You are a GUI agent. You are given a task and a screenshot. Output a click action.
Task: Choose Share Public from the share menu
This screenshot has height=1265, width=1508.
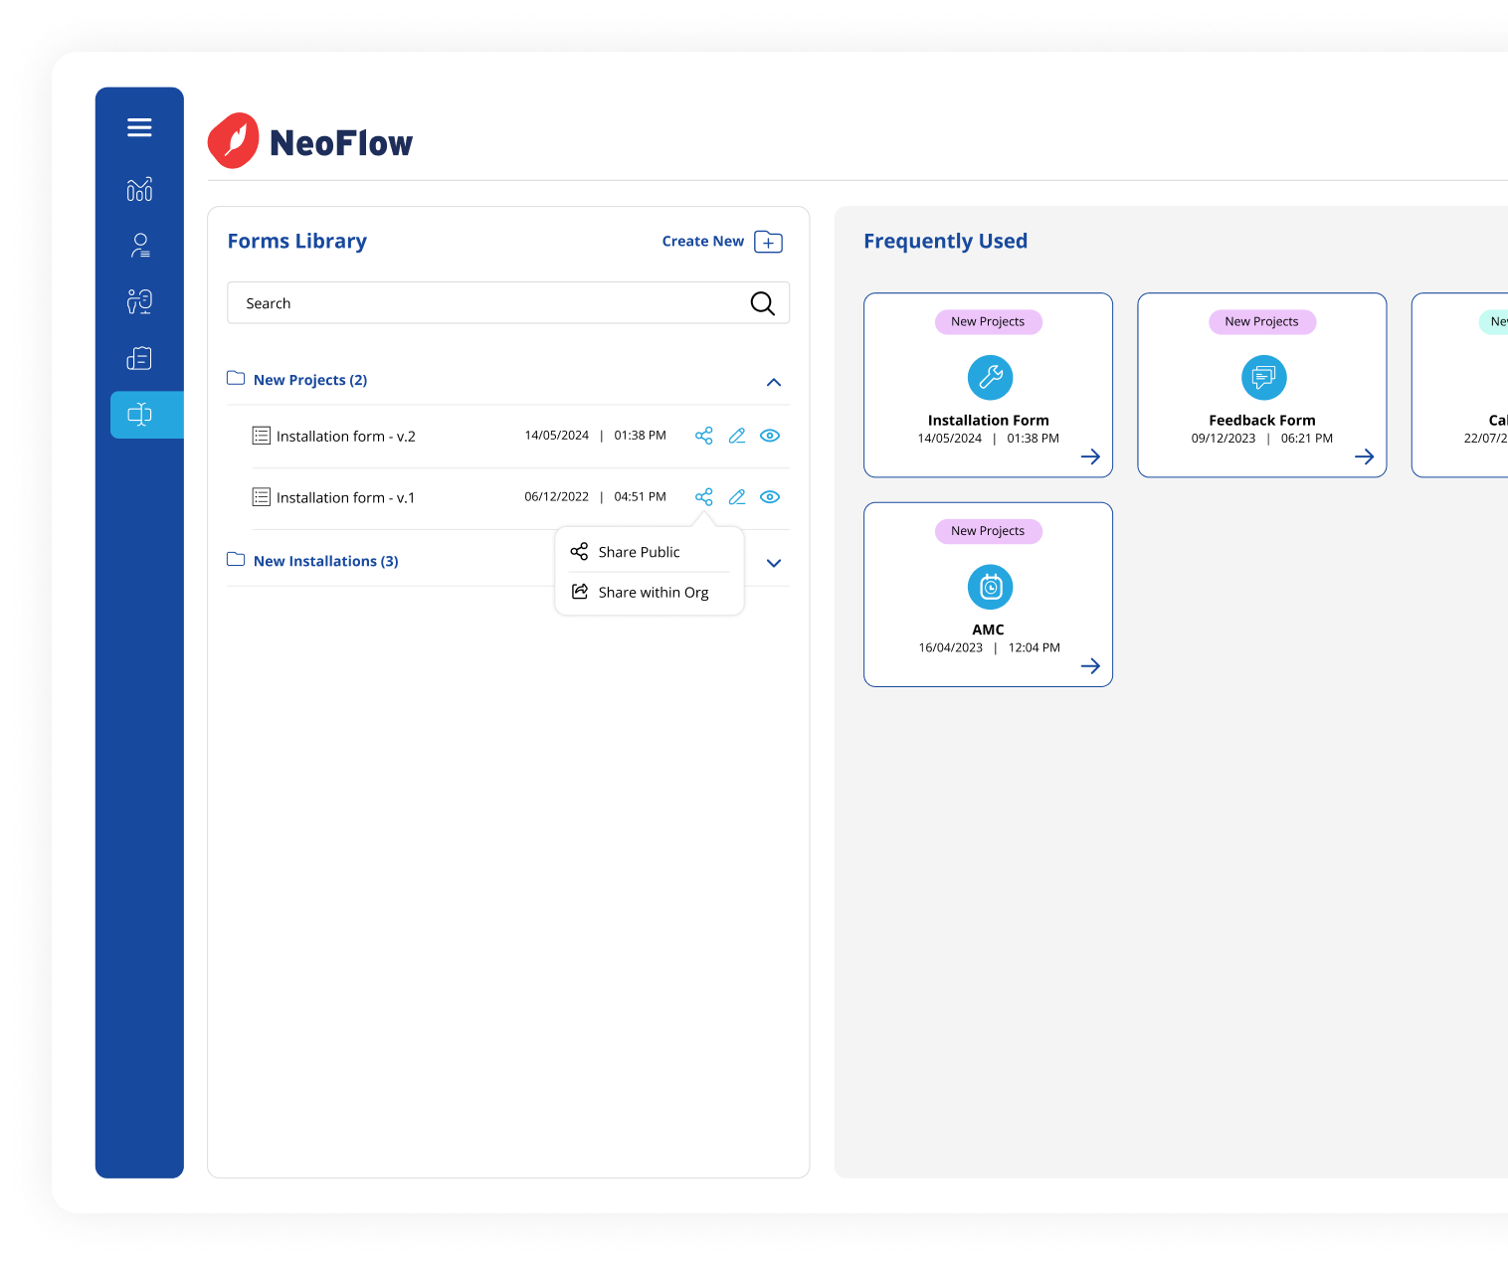coord(639,552)
